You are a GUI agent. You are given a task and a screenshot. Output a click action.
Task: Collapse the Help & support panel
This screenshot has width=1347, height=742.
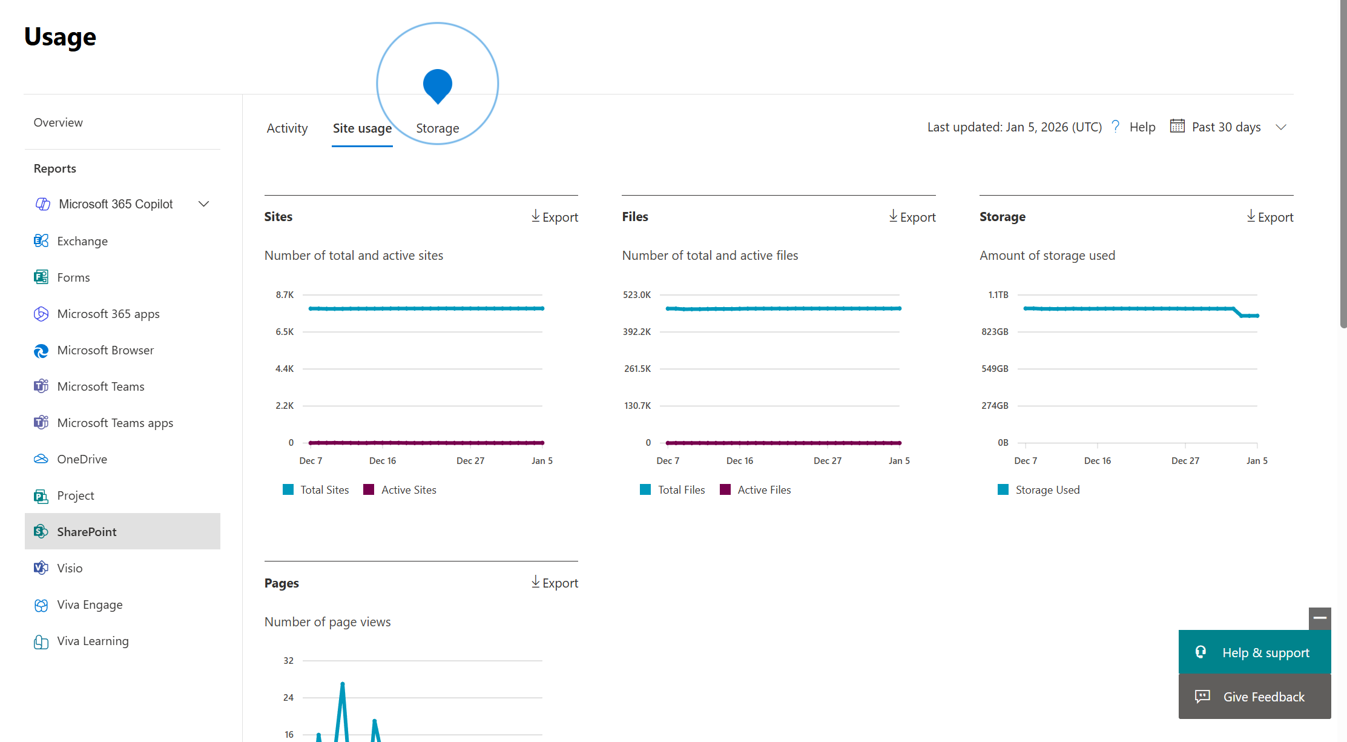click(x=1319, y=618)
